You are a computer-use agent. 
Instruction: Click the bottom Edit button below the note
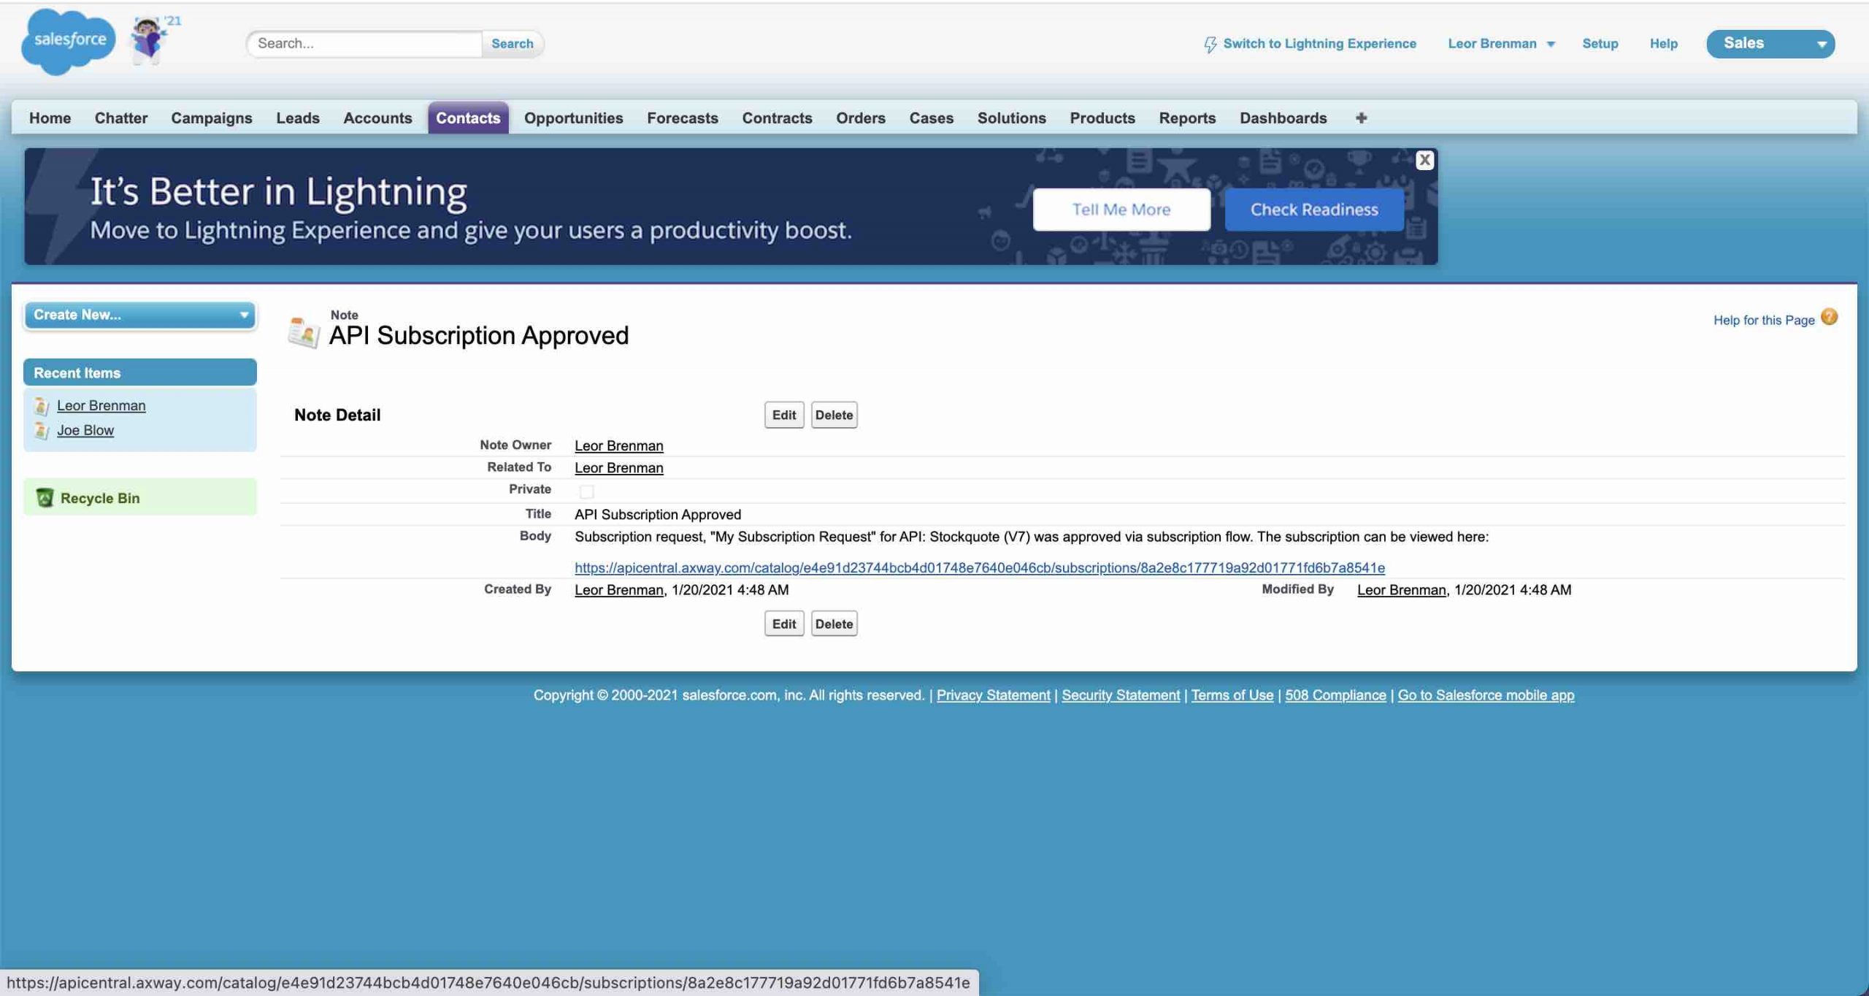coord(783,624)
